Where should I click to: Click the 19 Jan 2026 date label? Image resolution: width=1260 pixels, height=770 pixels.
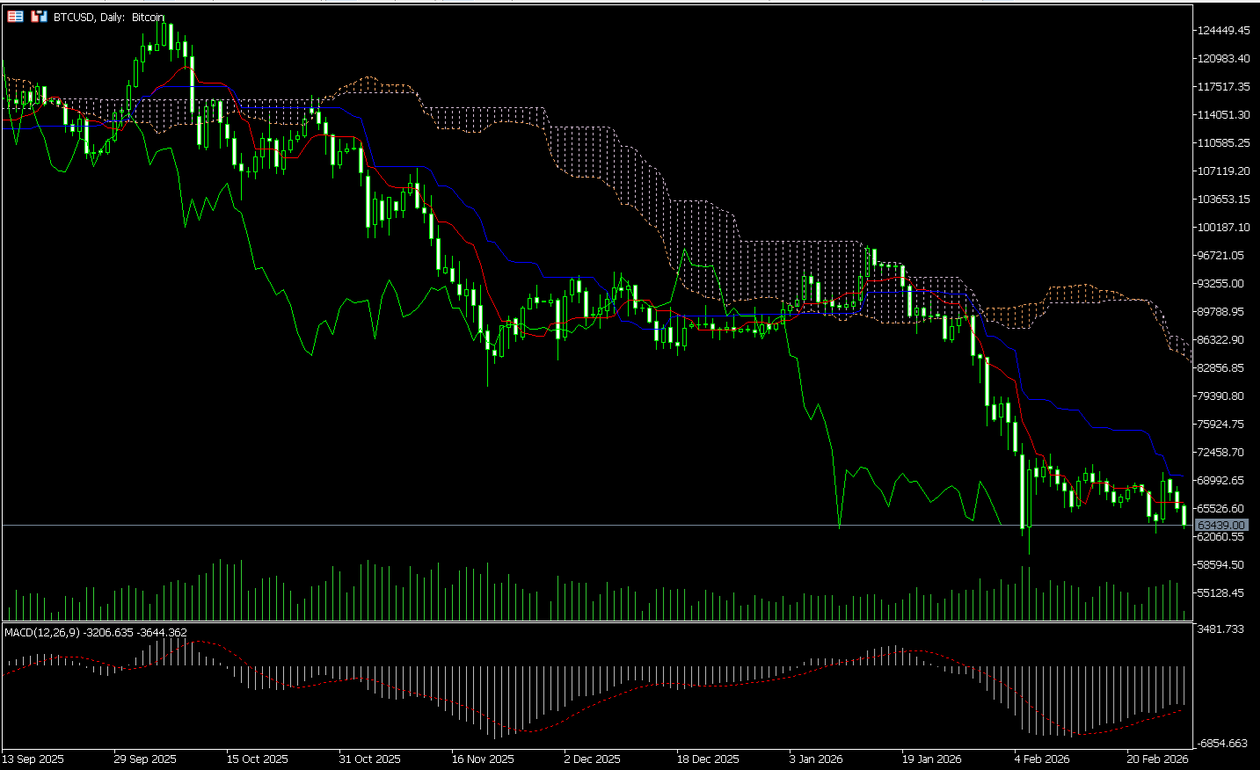click(x=932, y=759)
